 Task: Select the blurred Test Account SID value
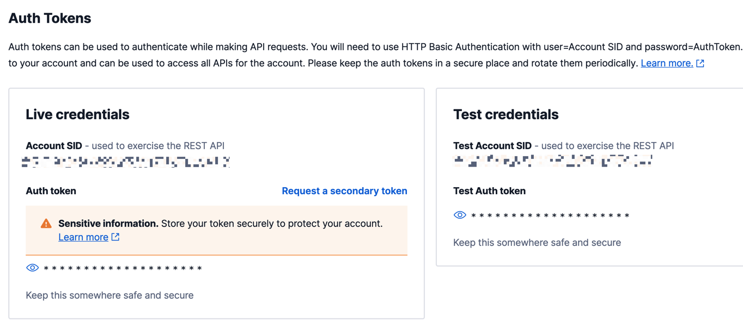[x=553, y=161]
